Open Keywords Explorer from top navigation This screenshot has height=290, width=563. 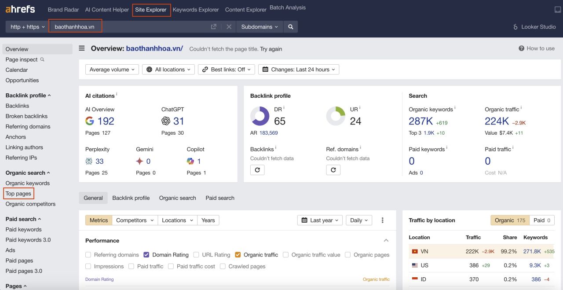196,10
